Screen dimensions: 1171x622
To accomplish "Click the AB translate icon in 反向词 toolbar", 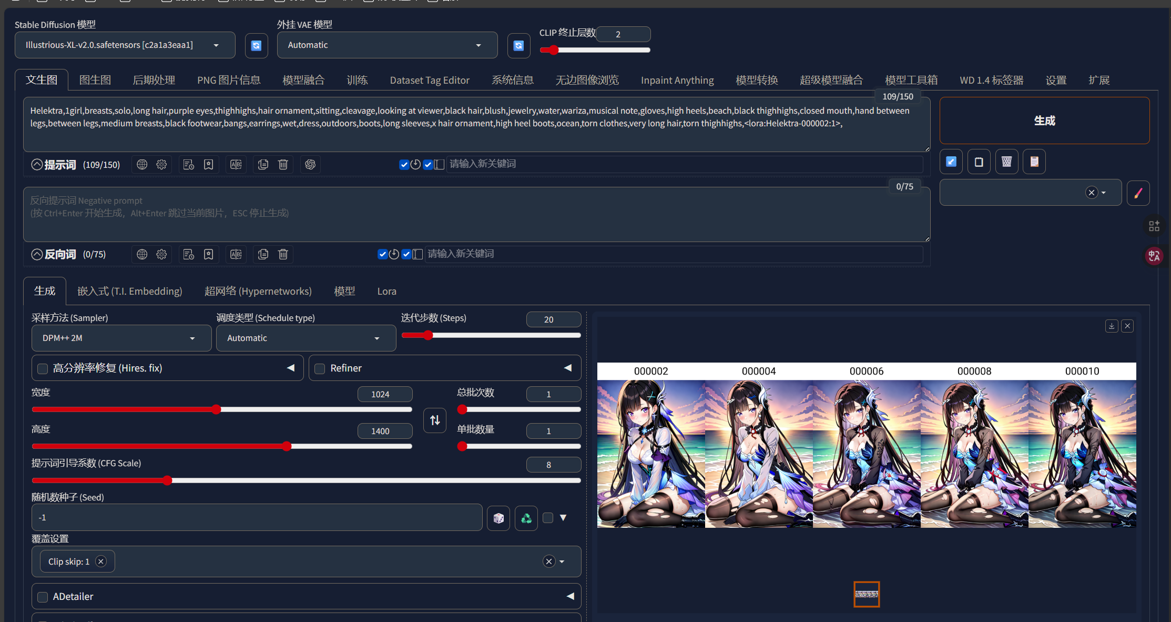I will (236, 255).
